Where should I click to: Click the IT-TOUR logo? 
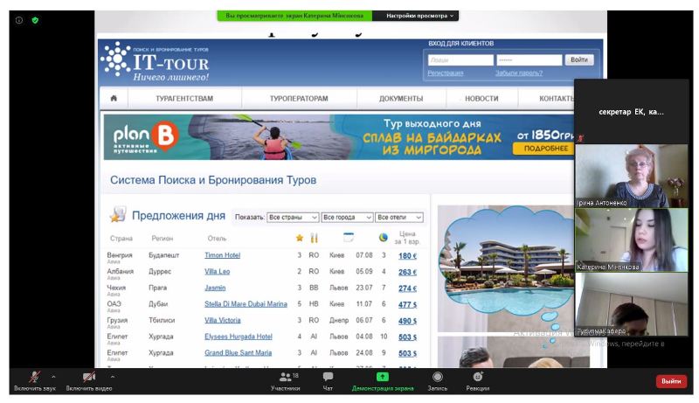click(156, 61)
